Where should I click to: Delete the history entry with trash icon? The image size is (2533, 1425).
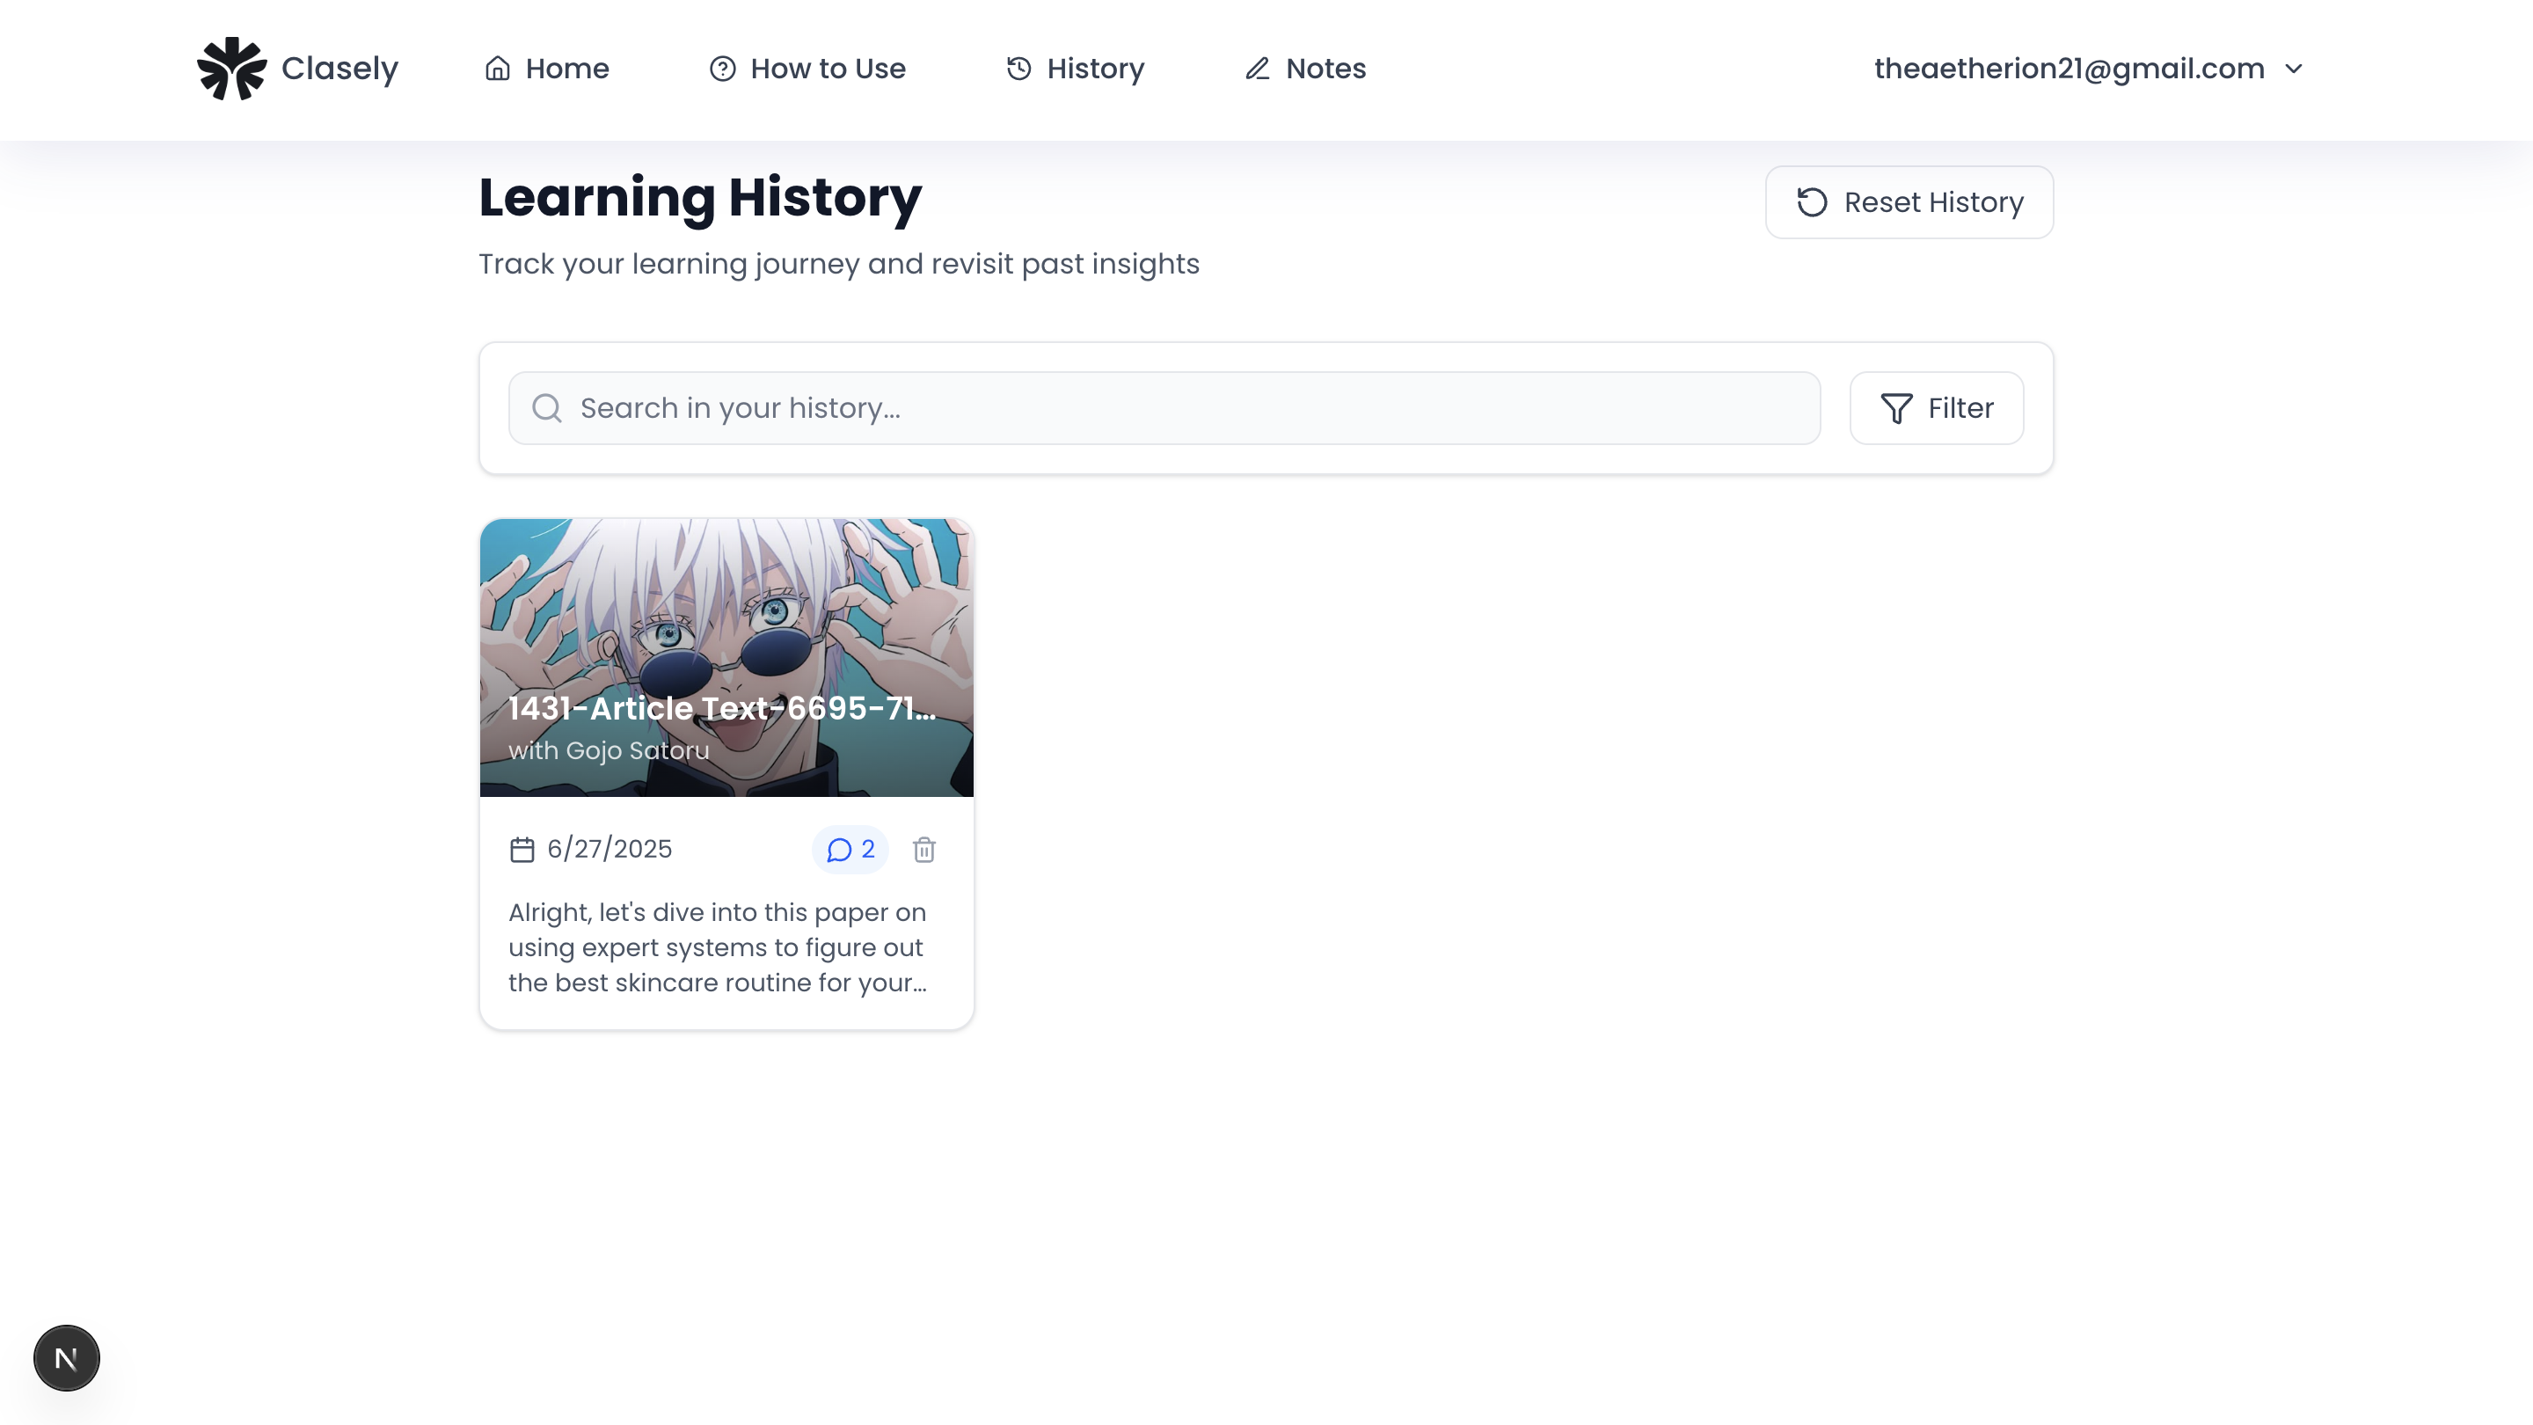[x=923, y=850]
